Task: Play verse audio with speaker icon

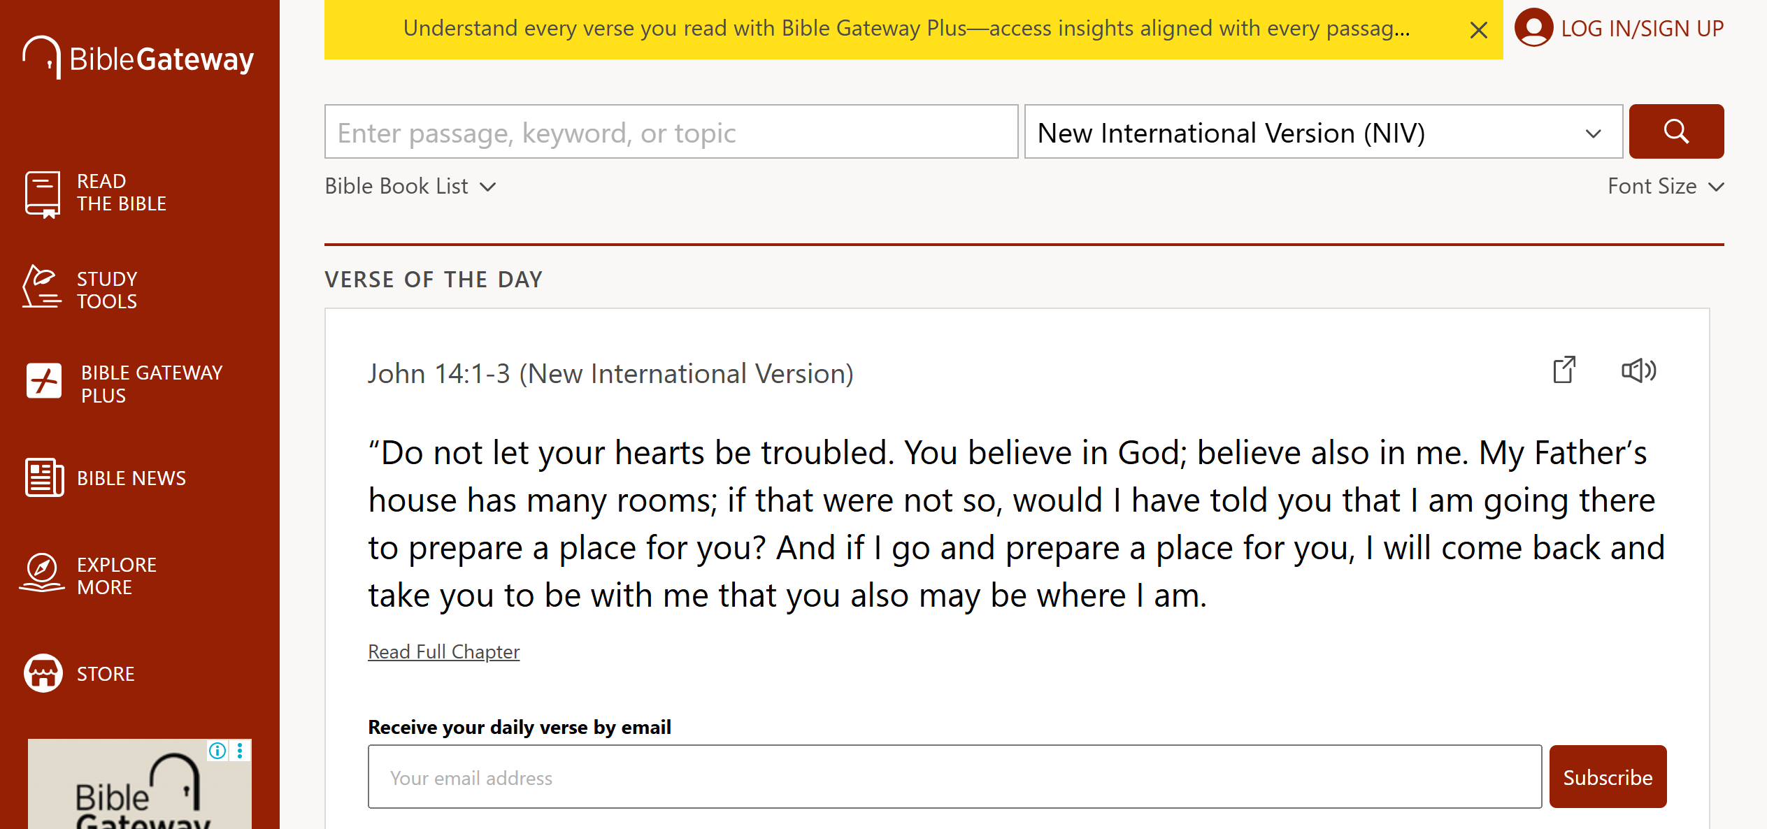Action: coord(1638,370)
